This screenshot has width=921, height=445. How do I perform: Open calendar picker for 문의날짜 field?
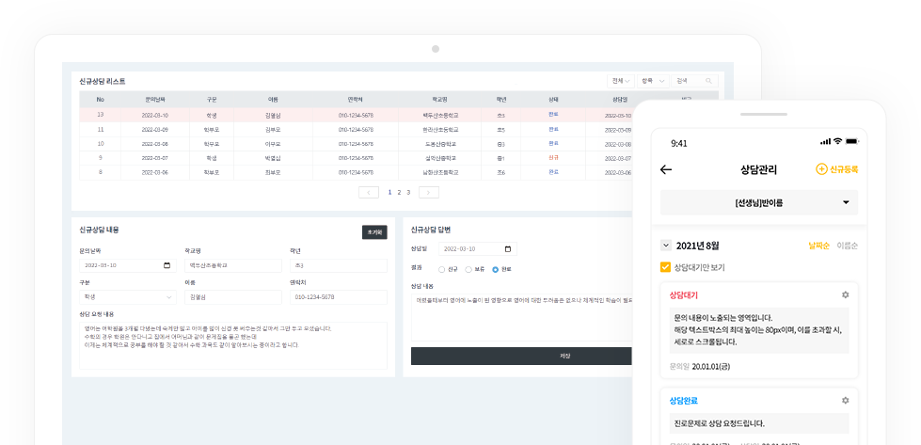click(x=167, y=265)
